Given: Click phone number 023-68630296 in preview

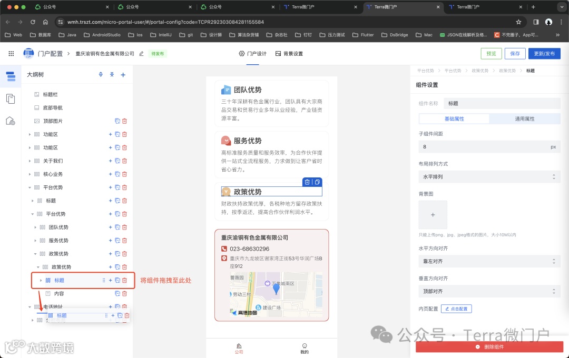Looking at the screenshot, I should point(249,249).
